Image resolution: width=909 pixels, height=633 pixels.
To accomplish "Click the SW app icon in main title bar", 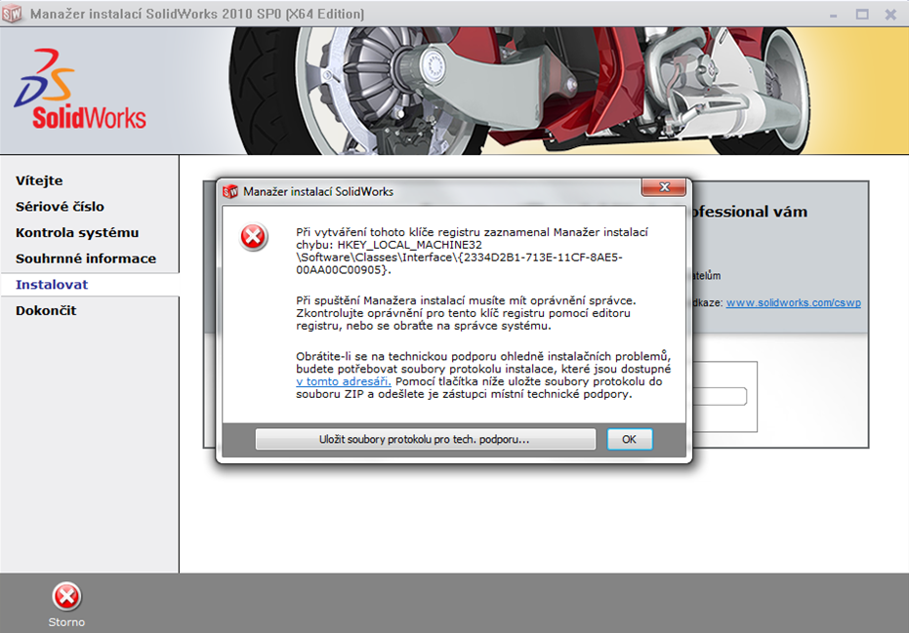I will coord(12,14).
